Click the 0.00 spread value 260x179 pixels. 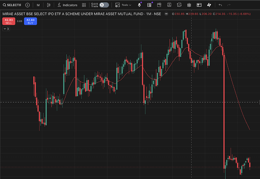tap(20, 21)
